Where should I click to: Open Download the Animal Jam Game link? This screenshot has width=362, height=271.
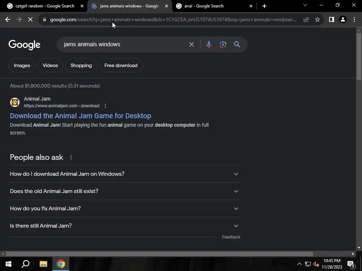pos(80,116)
